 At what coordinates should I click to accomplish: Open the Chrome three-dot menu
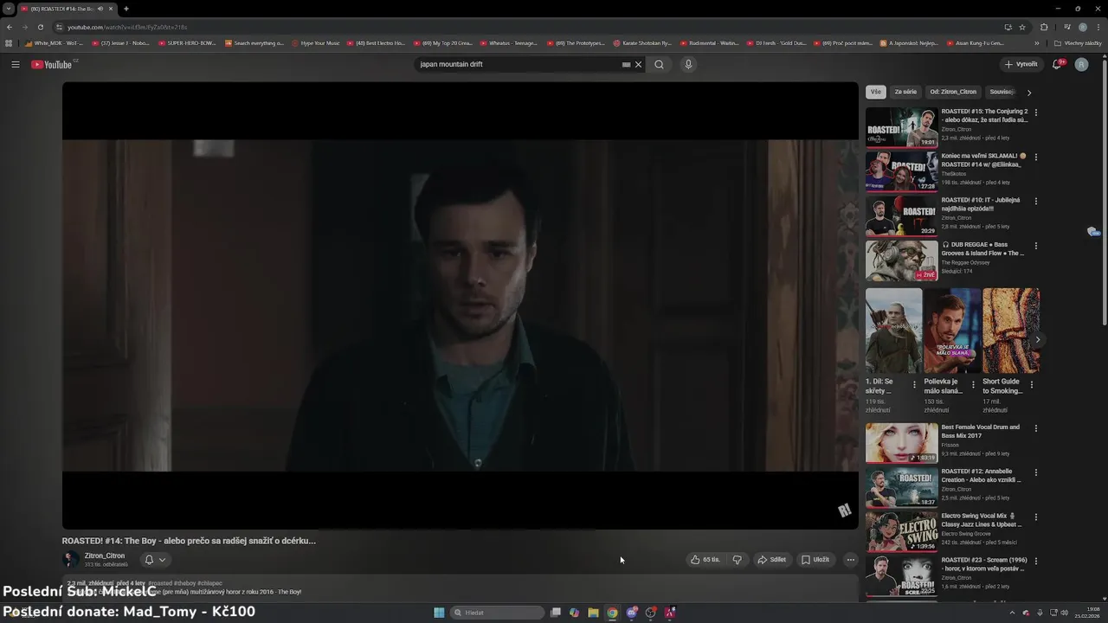point(1098,27)
